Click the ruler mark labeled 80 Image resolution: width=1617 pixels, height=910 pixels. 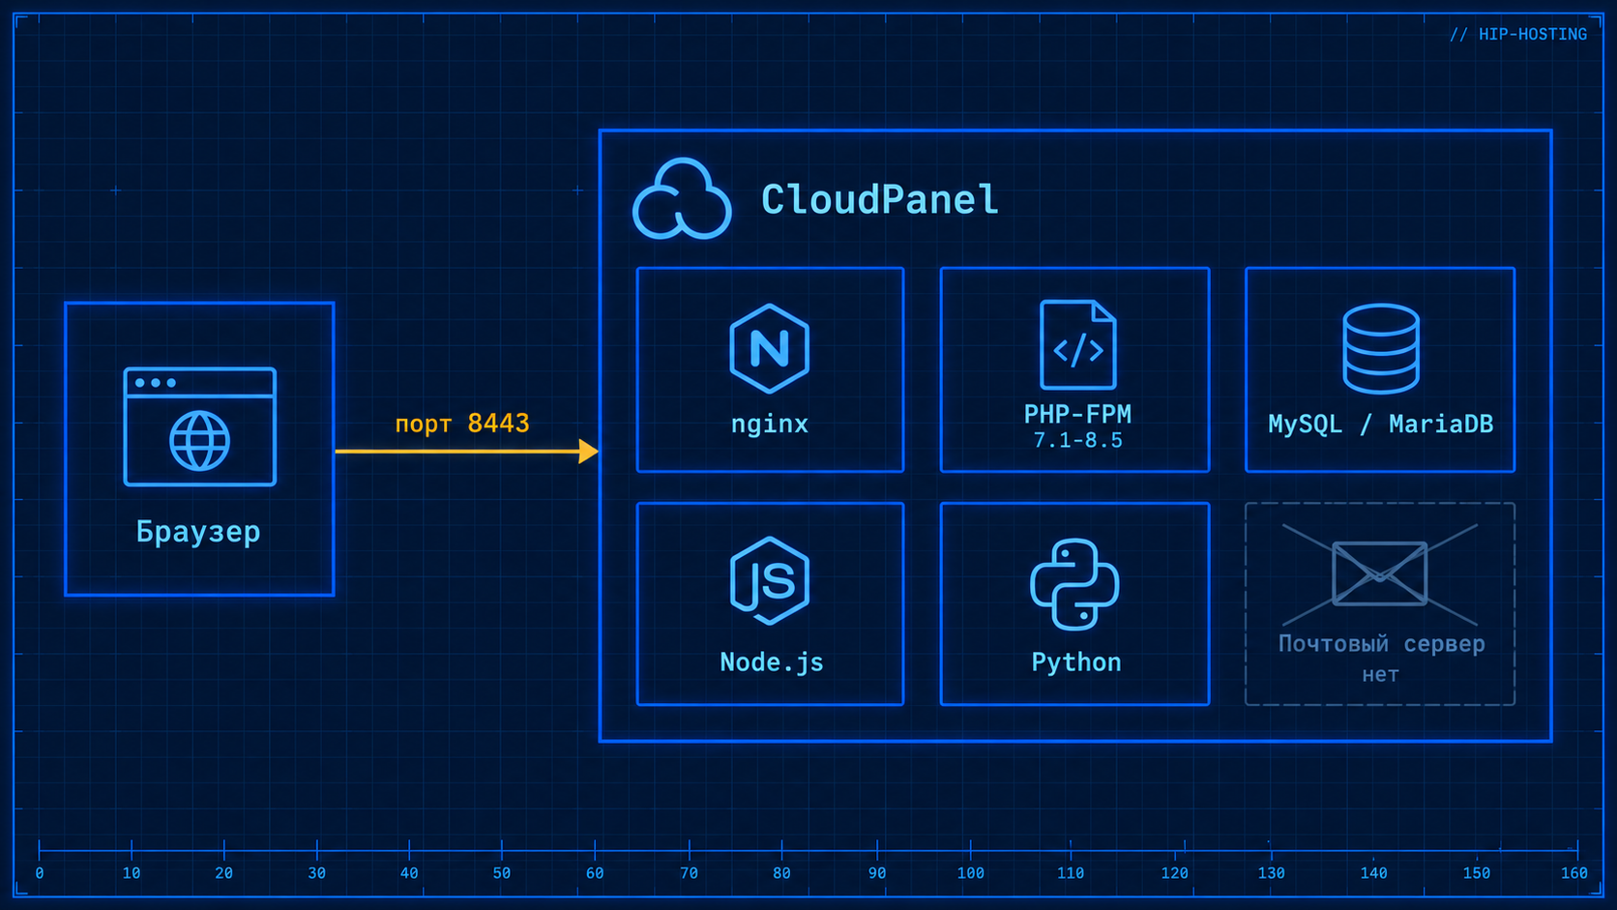[x=781, y=873]
